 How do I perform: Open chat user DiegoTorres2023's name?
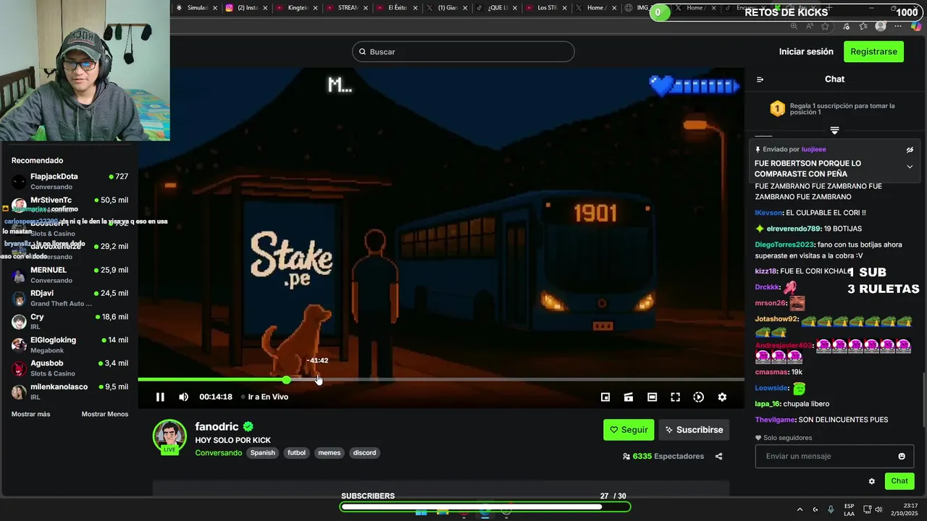click(785, 245)
